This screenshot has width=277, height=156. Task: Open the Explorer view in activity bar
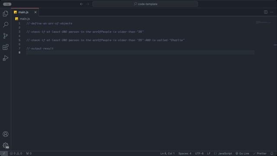point(6,13)
